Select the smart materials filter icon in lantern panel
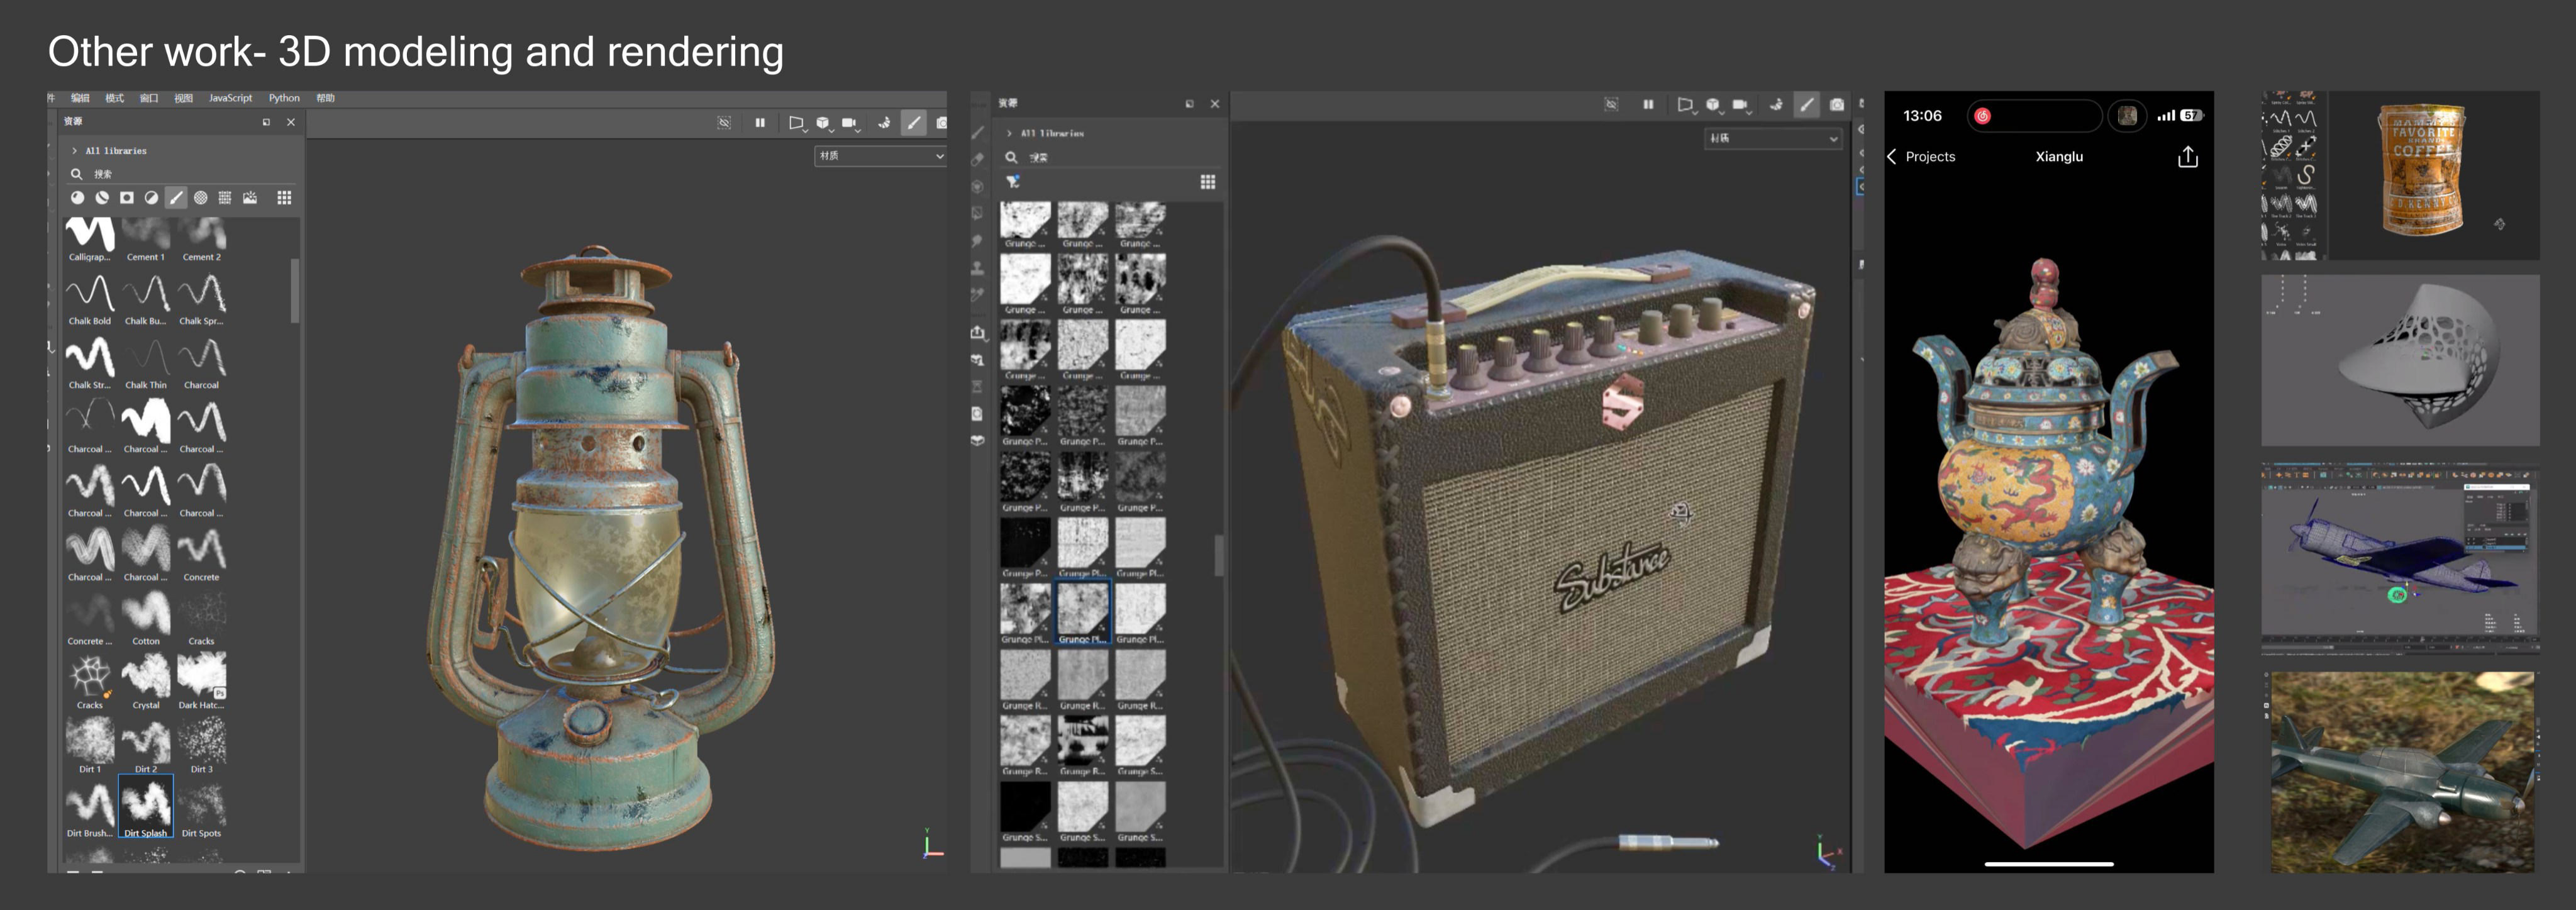The width and height of the screenshot is (2576, 910). (x=102, y=198)
